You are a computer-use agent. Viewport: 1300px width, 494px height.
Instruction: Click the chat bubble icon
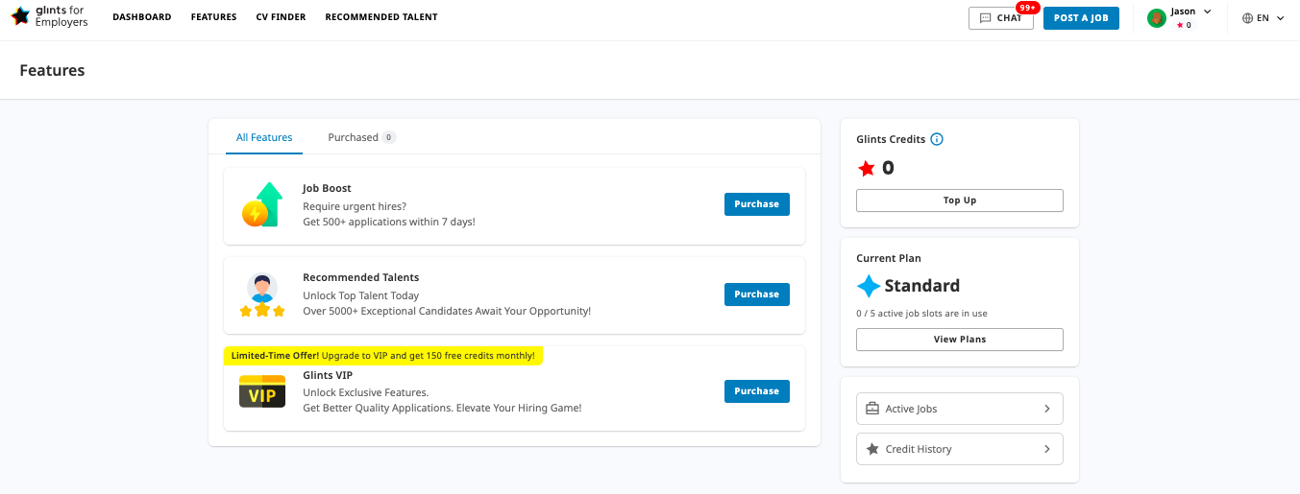coord(986,18)
